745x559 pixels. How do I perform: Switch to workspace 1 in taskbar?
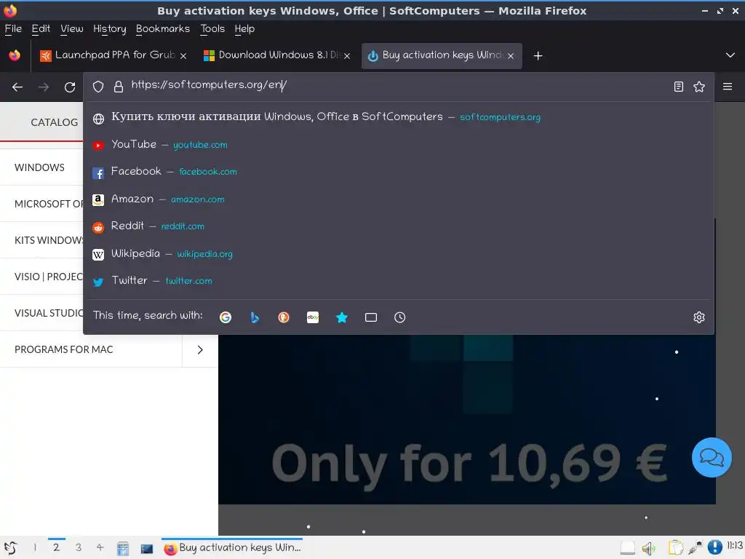click(x=35, y=547)
